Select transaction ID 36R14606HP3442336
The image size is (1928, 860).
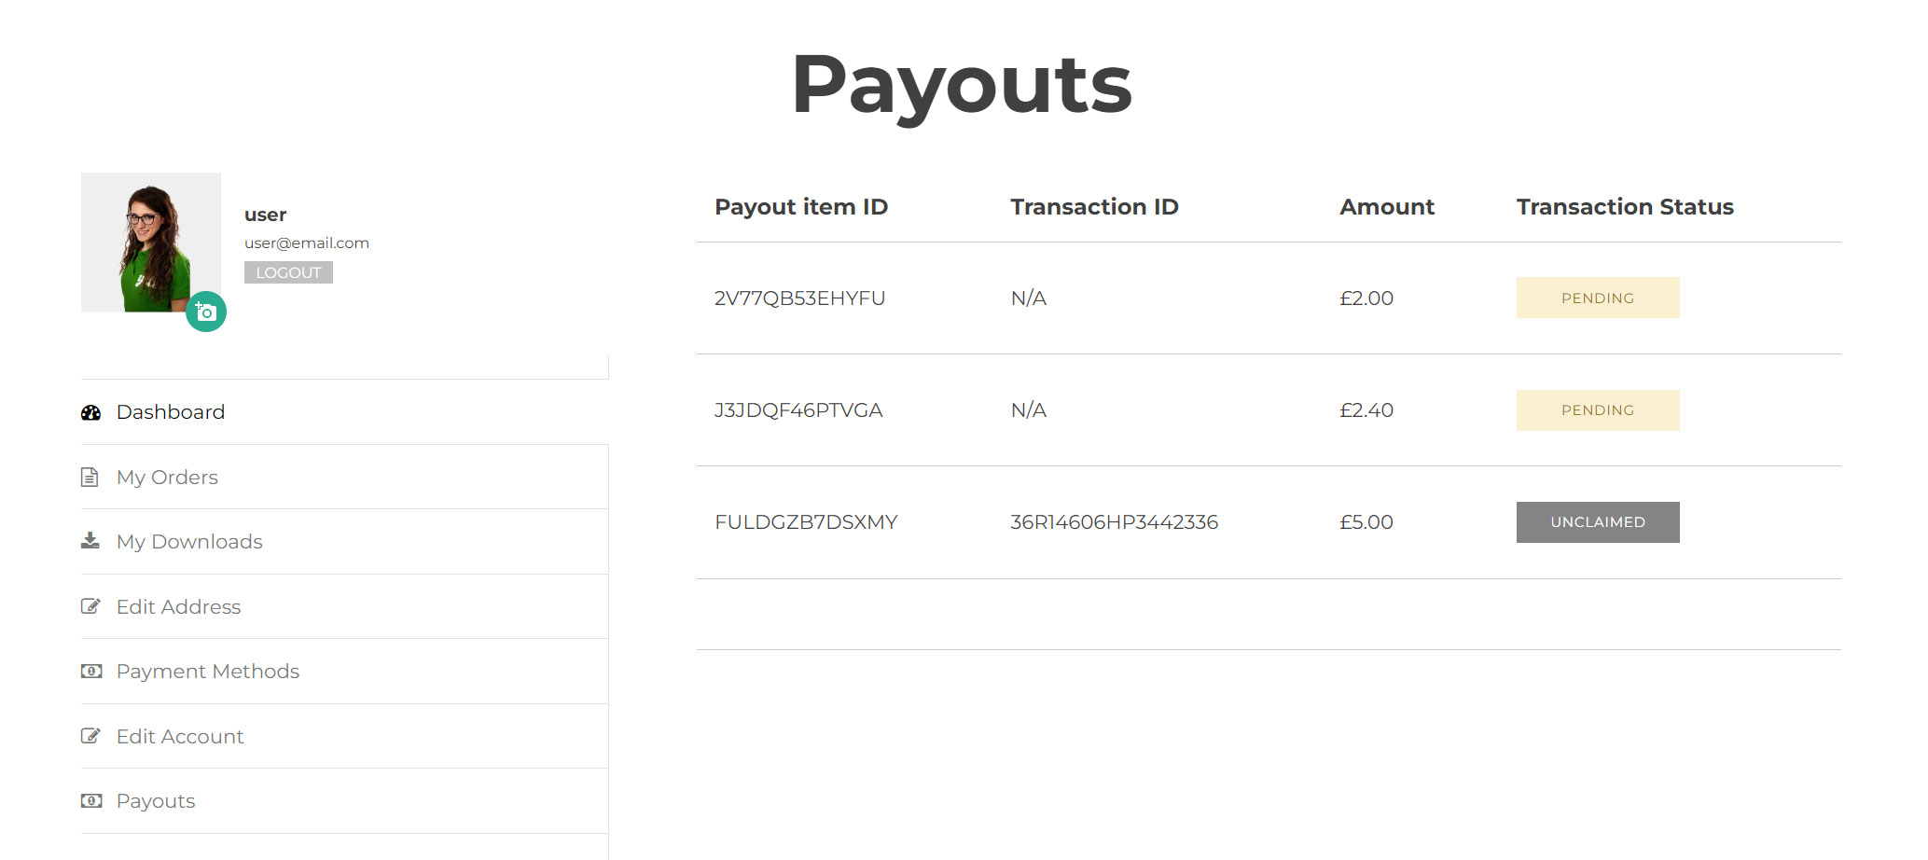coord(1114,522)
